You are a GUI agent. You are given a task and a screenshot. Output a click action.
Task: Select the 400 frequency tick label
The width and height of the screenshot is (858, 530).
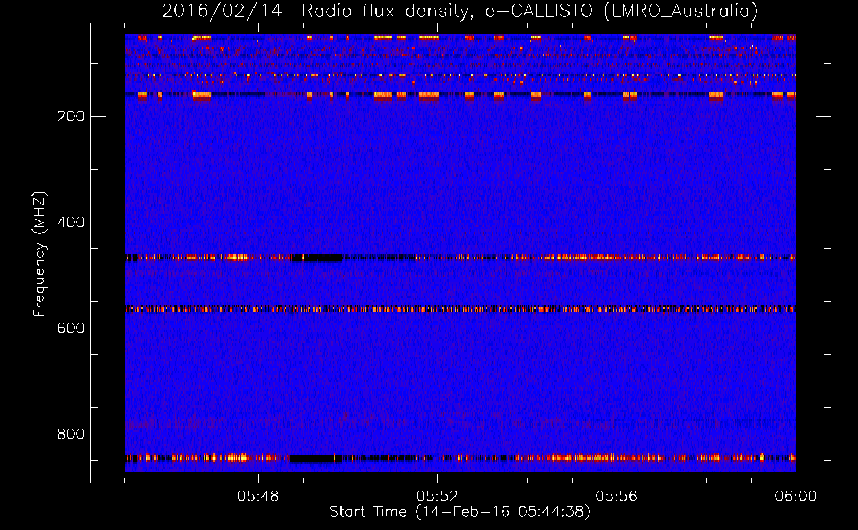coord(71,223)
